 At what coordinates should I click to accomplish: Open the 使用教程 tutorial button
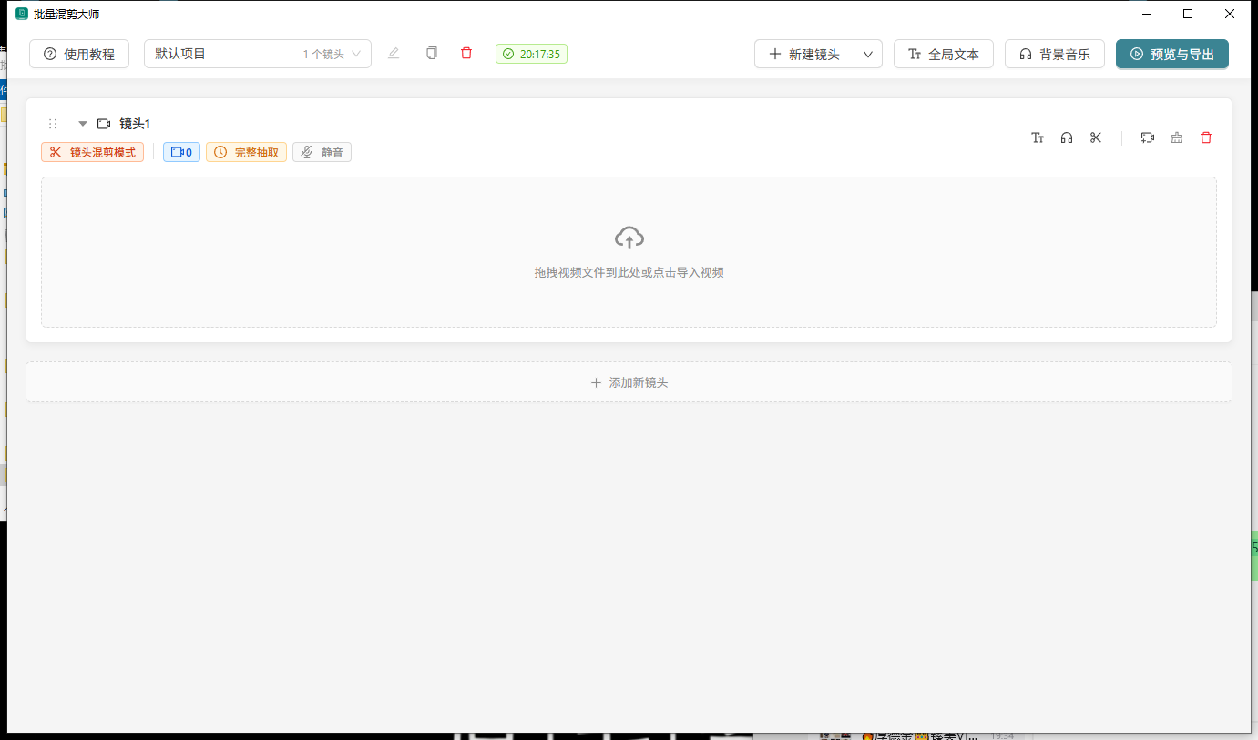coord(79,54)
